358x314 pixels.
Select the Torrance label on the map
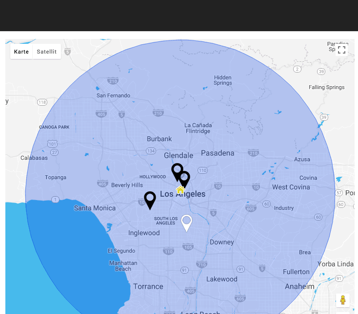pos(148,286)
